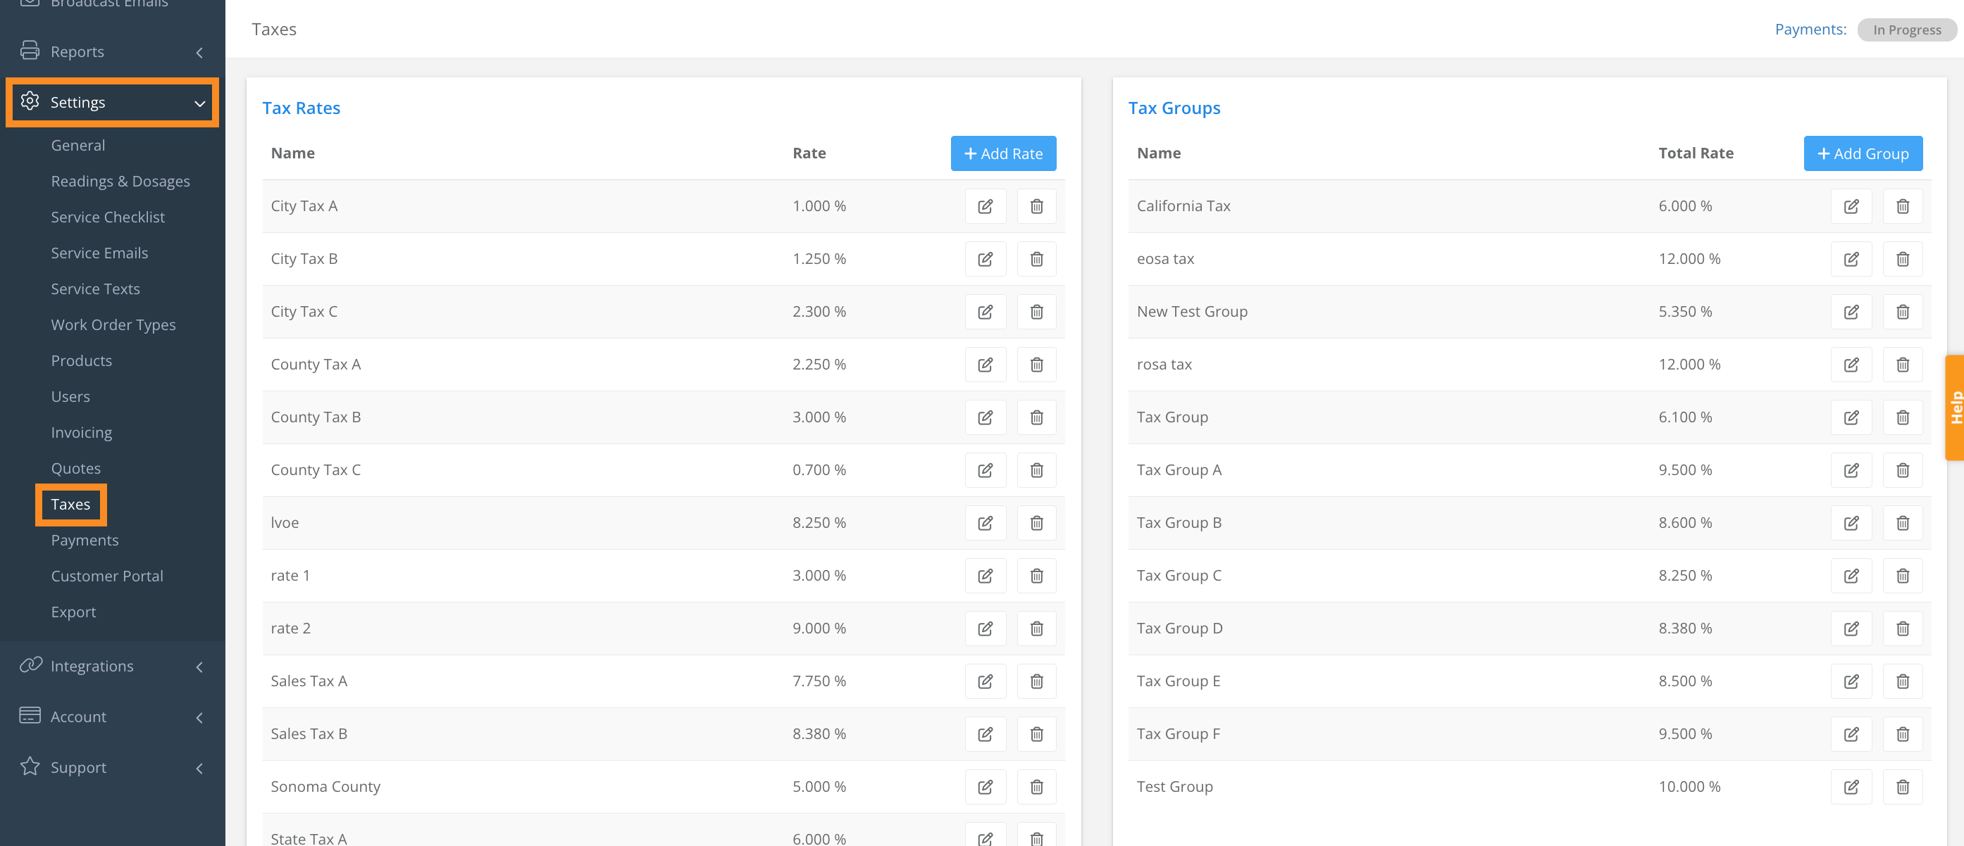
Task: Expand the Integrations sidebar menu
Action: (x=113, y=667)
